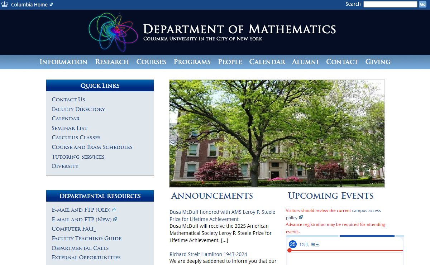430x265 pixels.
Task: Open E-mail and FTP (Old) link
Action: (81, 210)
